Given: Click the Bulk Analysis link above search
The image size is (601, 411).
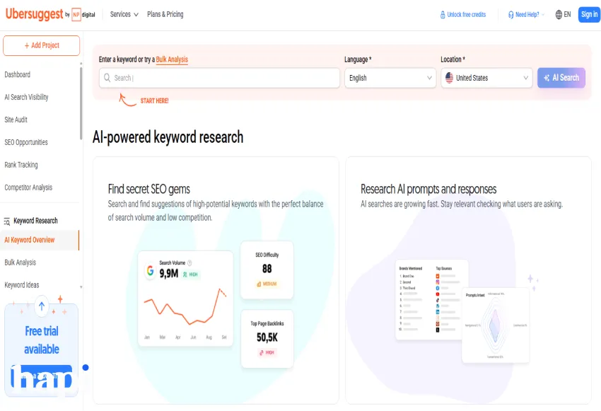Looking at the screenshot, I should click(x=172, y=59).
